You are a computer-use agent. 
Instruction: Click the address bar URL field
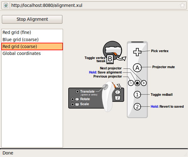(x=95, y=5)
